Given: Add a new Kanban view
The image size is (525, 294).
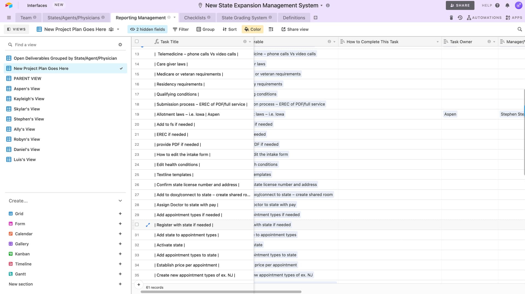Looking at the screenshot, I should [x=120, y=254].
